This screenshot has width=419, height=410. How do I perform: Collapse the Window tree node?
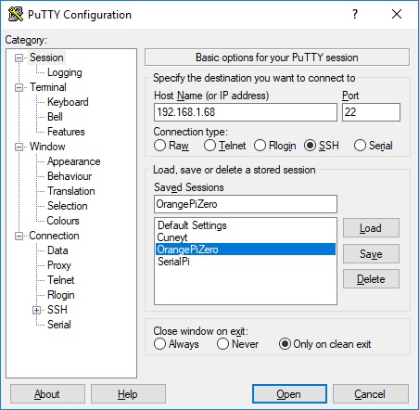pyautogui.click(x=19, y=147)
